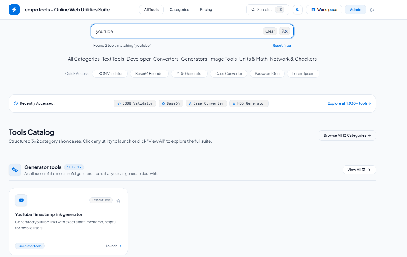Filter by Developer category
The width and height of the screenshot is (407, 257).
point(139,59)
